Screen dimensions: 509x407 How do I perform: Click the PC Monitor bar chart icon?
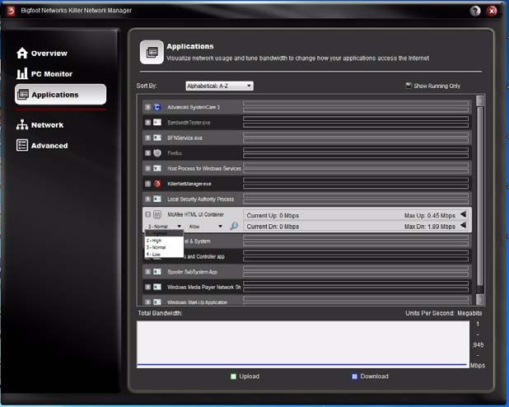(x=22, y=73)
